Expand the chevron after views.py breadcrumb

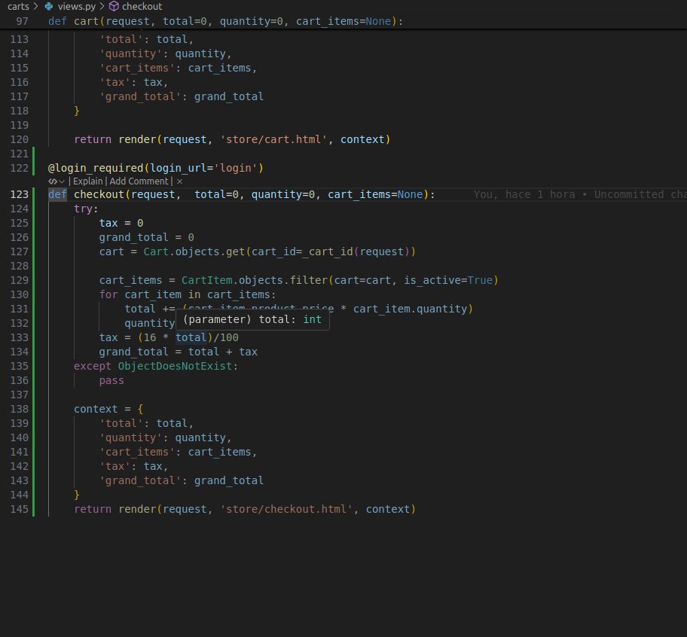pos(102,6)
